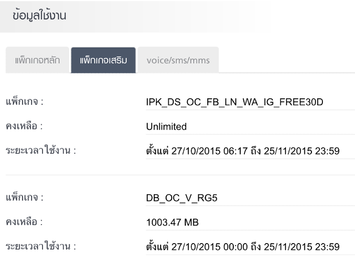
Task: Switch to the แพ็กเกจหลัก tab
Action: click(37, 60)
